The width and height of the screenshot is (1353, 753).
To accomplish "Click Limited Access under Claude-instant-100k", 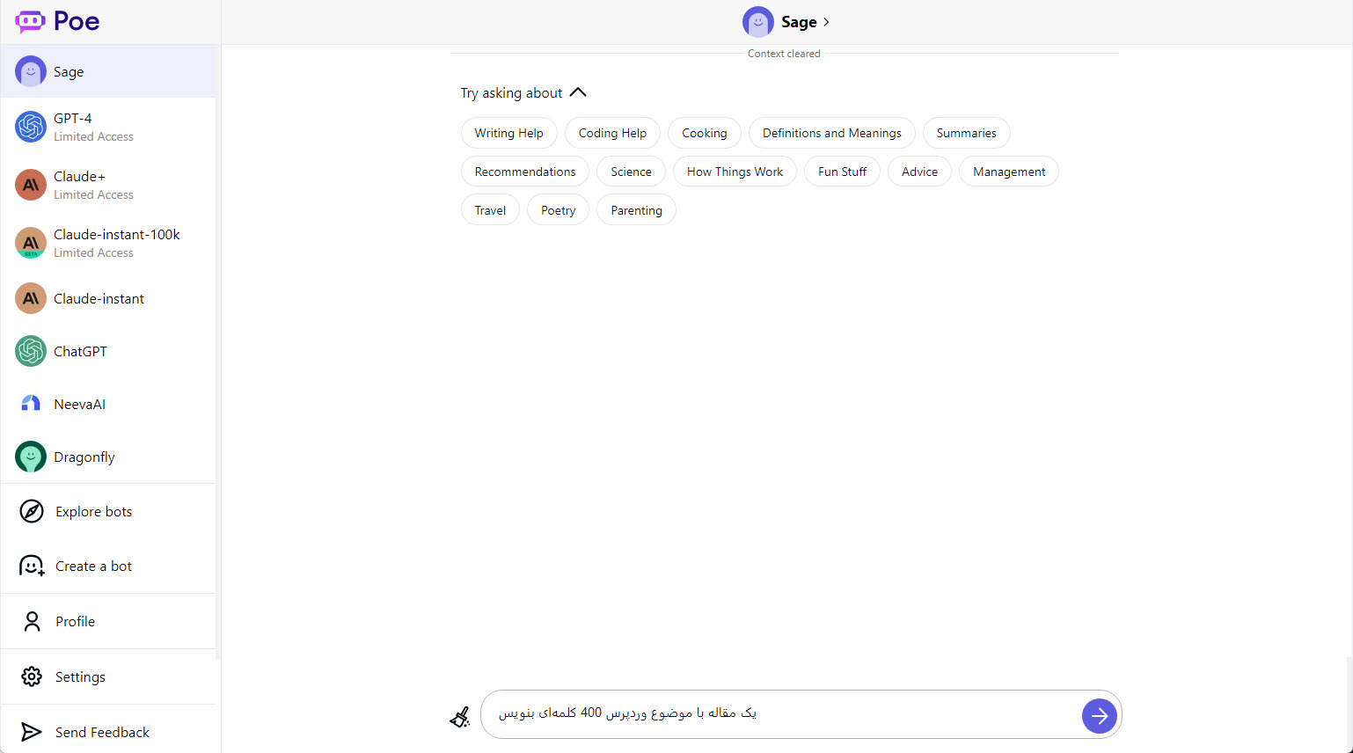I will [93, 252].
